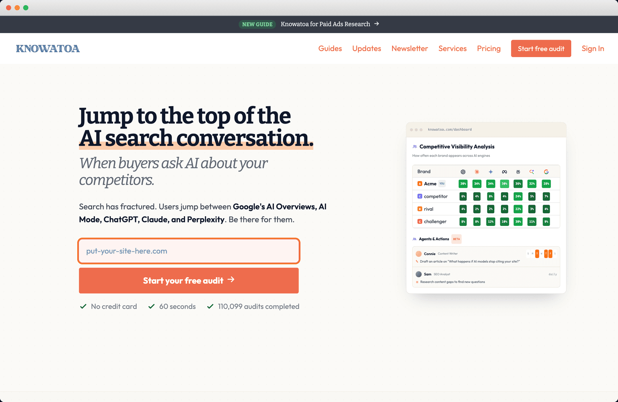
Task: Click the "daily" label in Sam's row
Action: 553,274
